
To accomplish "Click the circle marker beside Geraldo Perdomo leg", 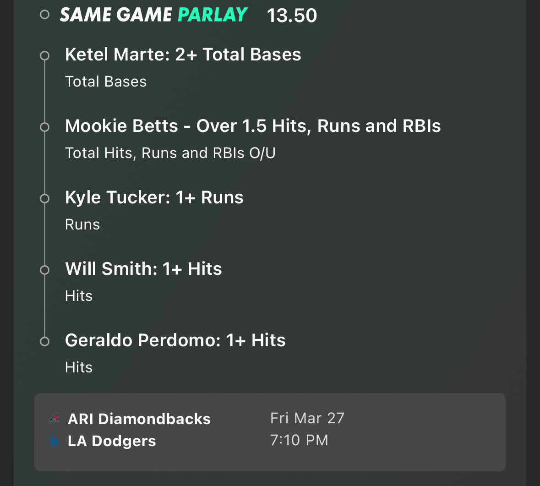I will point(44,342).
